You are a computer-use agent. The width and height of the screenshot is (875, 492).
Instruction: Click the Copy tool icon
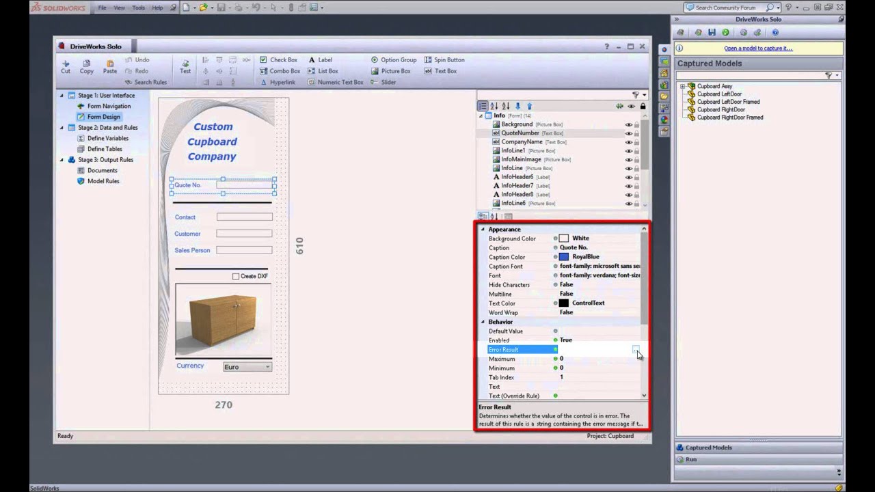(x=86, y=66)
